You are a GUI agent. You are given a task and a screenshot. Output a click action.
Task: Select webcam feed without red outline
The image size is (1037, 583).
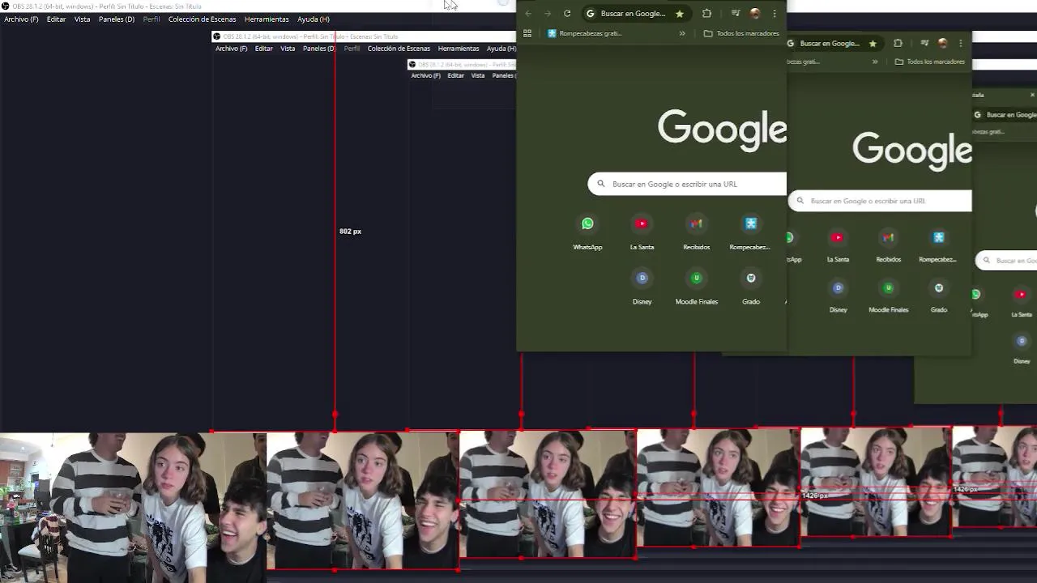133,508
